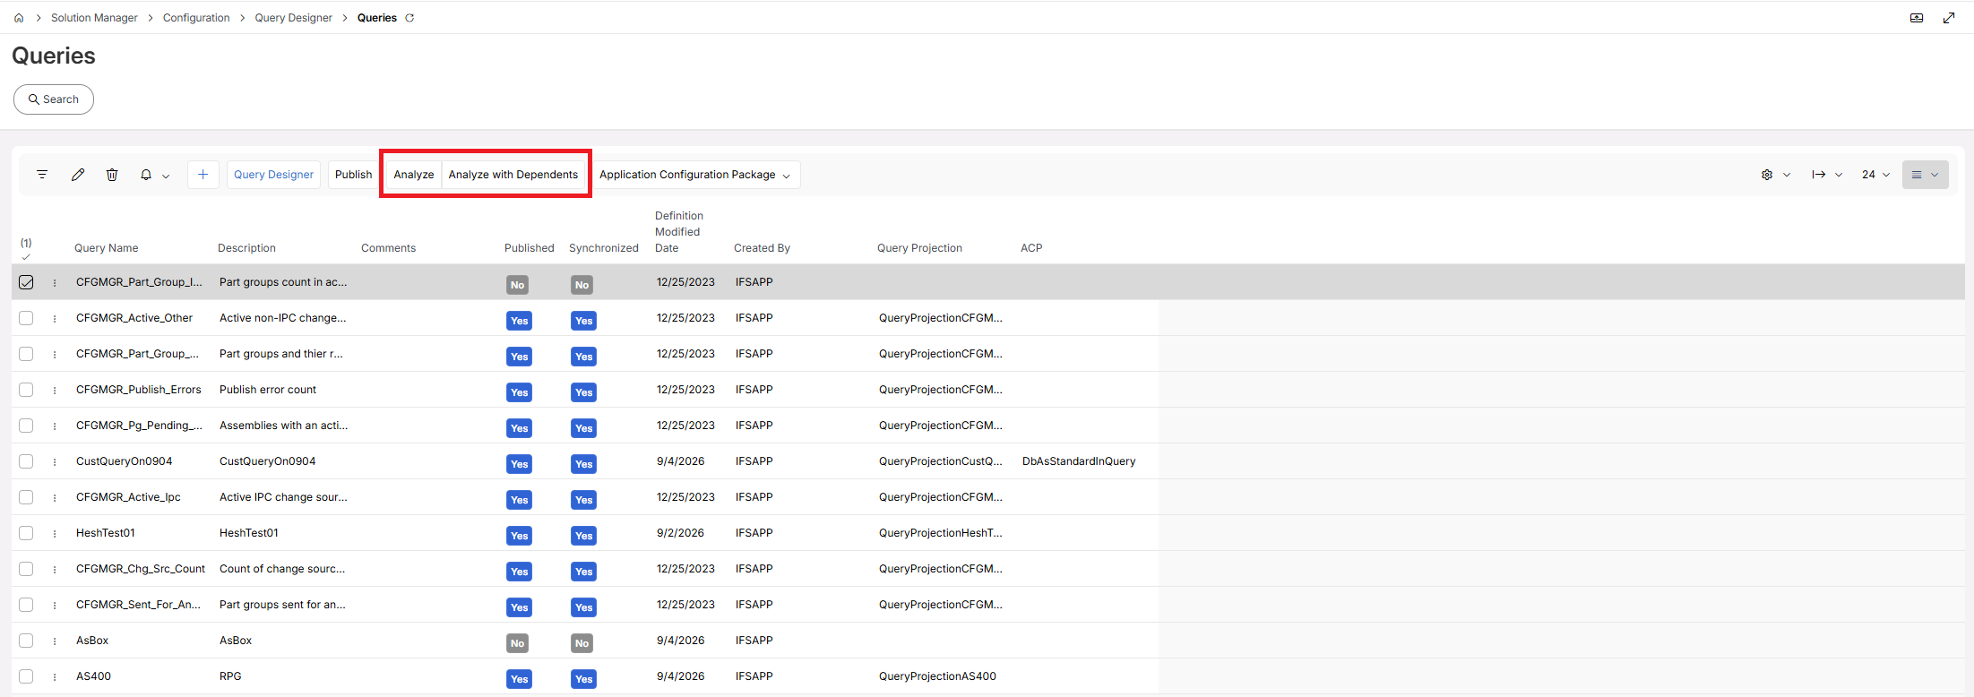Click the Search button

point(54,99)
